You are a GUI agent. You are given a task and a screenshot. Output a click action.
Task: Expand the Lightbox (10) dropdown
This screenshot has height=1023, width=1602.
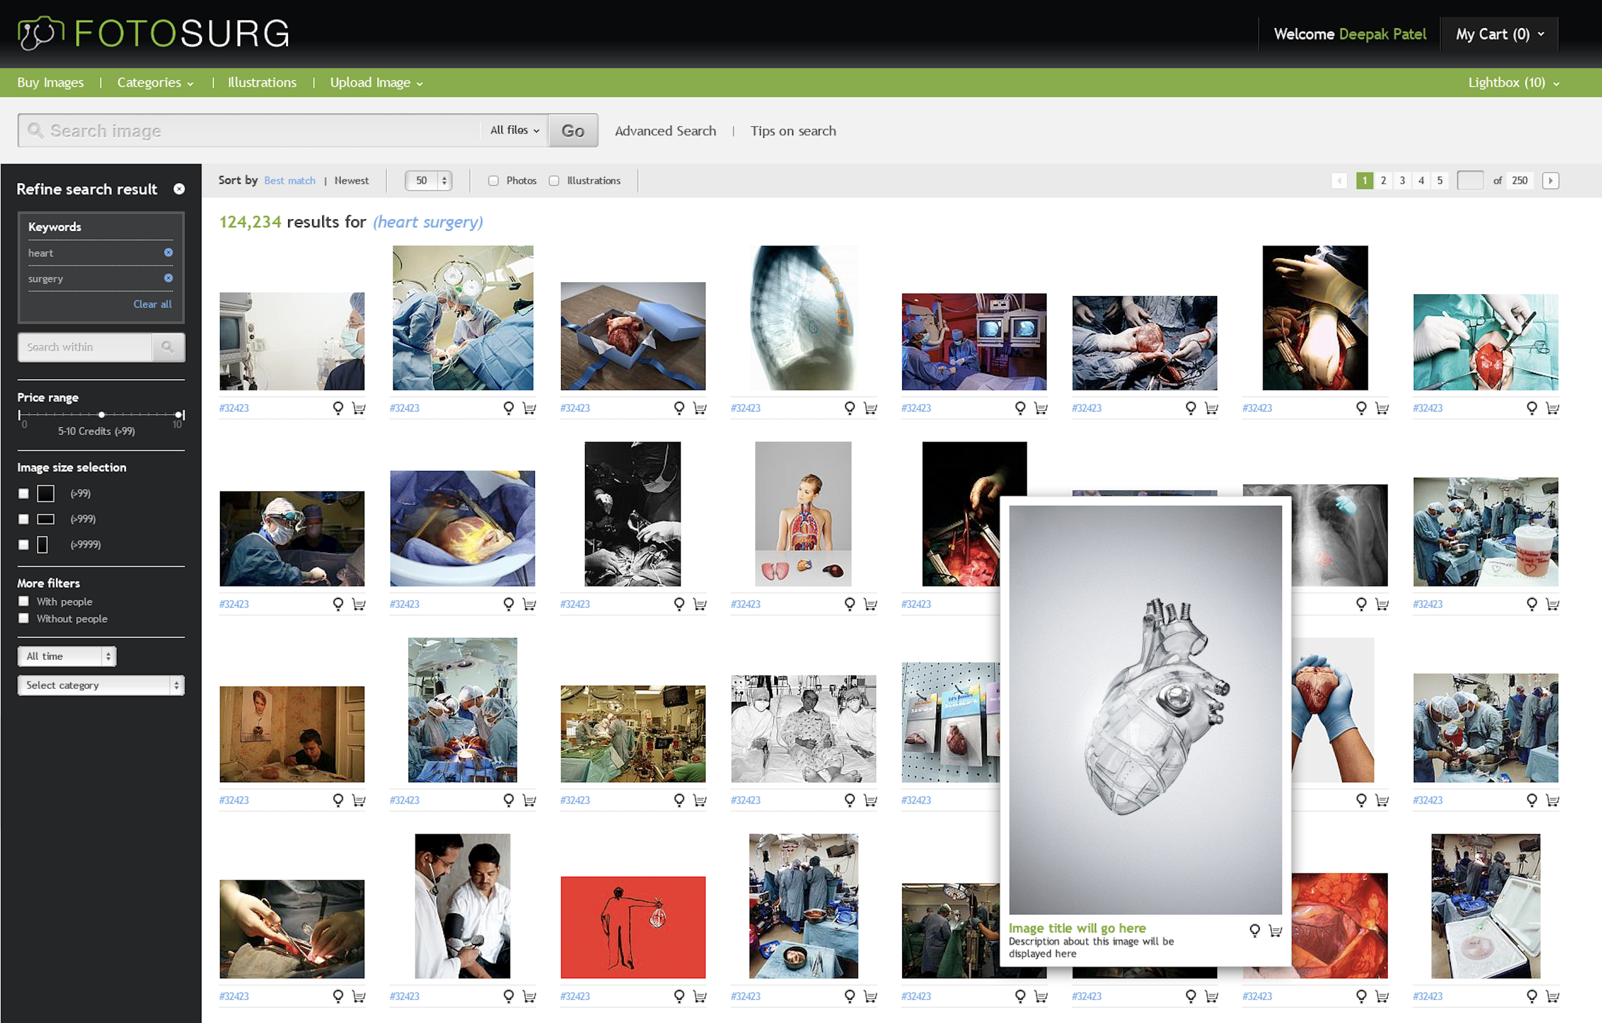click(x=1513, y=82)
